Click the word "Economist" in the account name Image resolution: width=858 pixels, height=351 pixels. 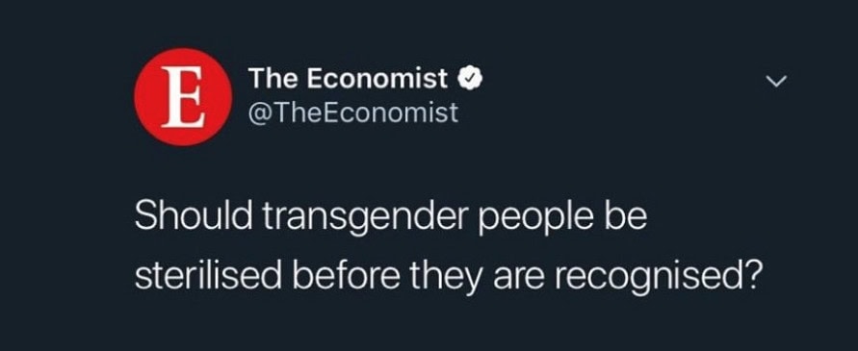pos(377,80)
